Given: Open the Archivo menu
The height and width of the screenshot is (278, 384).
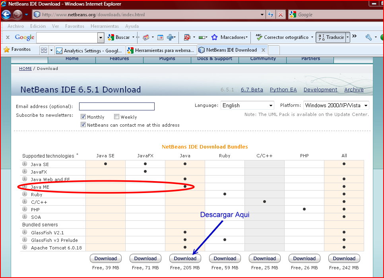Looking at the screenshot, I should [16, 26].
